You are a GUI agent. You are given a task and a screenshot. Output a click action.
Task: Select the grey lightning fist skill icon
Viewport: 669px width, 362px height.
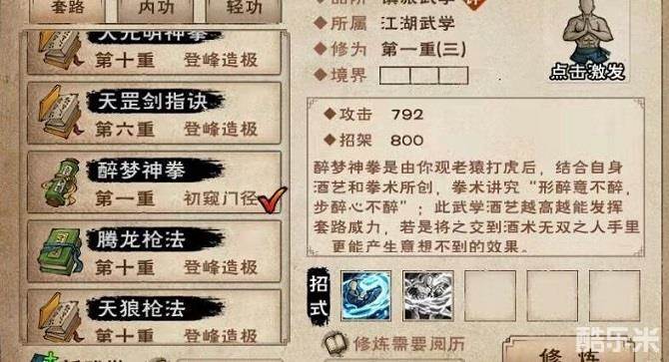(428, 295)
